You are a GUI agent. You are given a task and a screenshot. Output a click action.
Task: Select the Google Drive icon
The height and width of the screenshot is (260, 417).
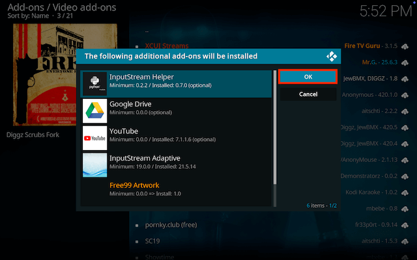pyautogui.click(x=94, y=111)
